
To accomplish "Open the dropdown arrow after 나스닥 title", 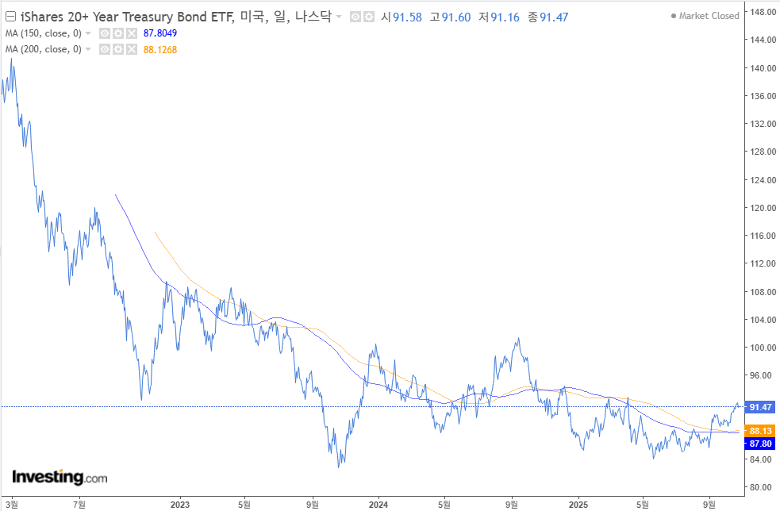I will pos(339,17).
